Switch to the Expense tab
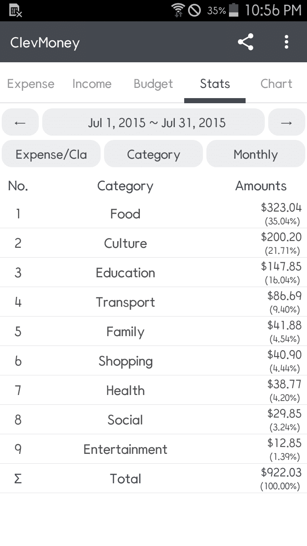This screenshot has width=307, height=546. (31, 84)
